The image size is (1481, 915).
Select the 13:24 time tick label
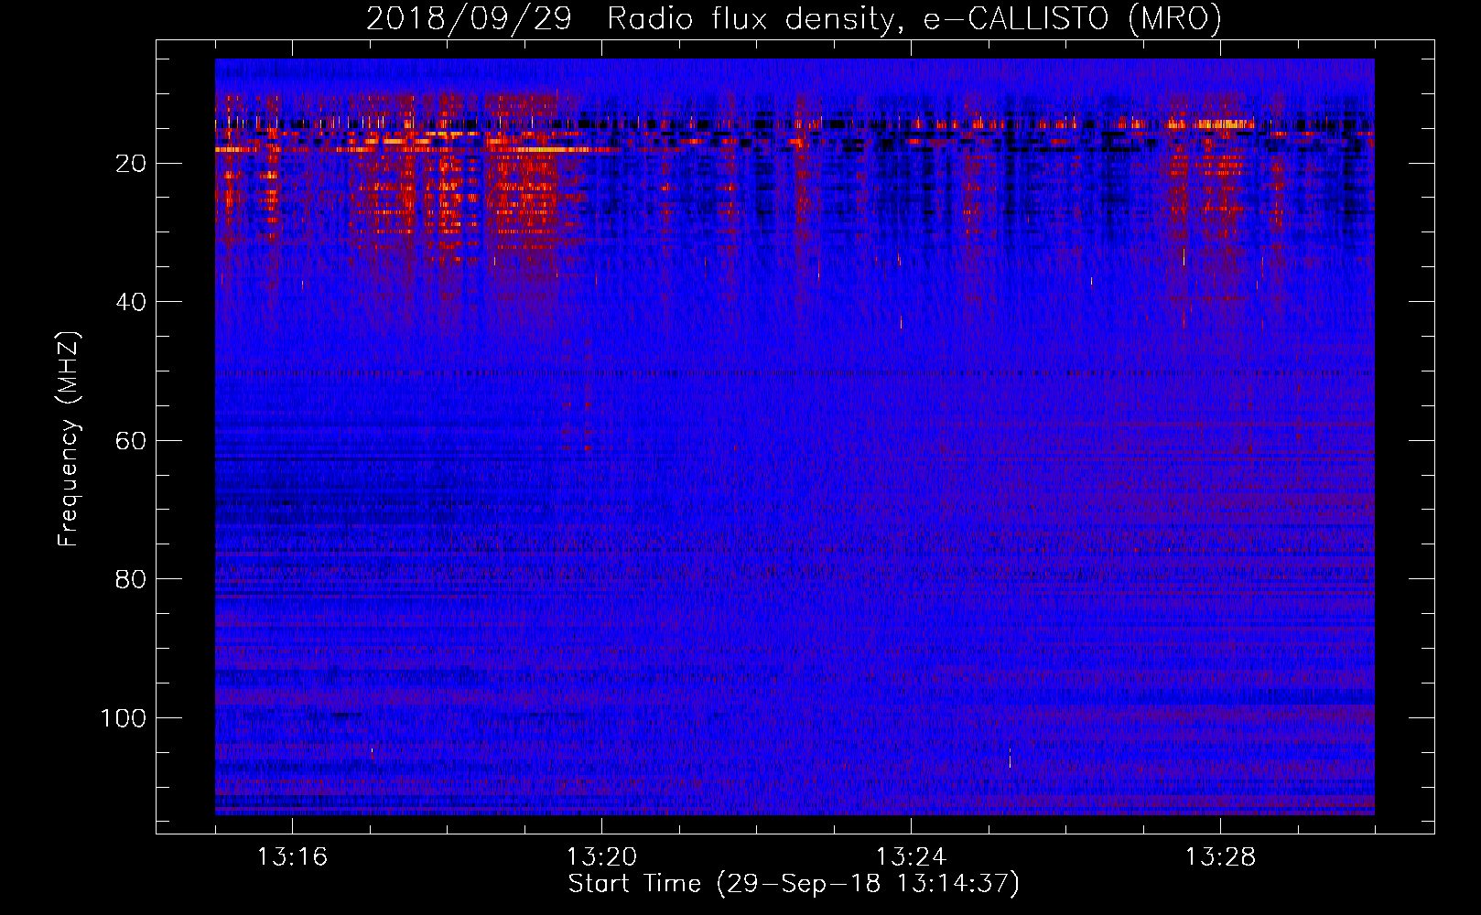click(911, 857)
